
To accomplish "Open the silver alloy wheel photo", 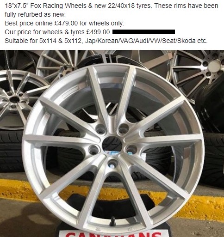I will 112,143.
